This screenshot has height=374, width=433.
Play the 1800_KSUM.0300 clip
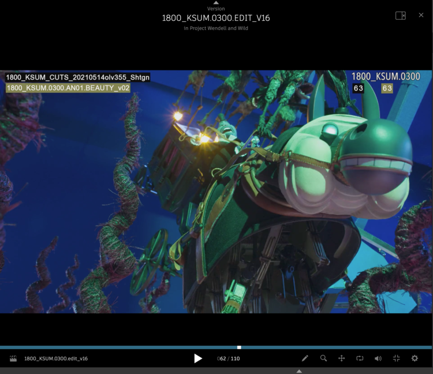[197, 358]
